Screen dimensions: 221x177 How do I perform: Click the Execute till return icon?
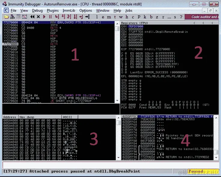(x=81, y=17)
